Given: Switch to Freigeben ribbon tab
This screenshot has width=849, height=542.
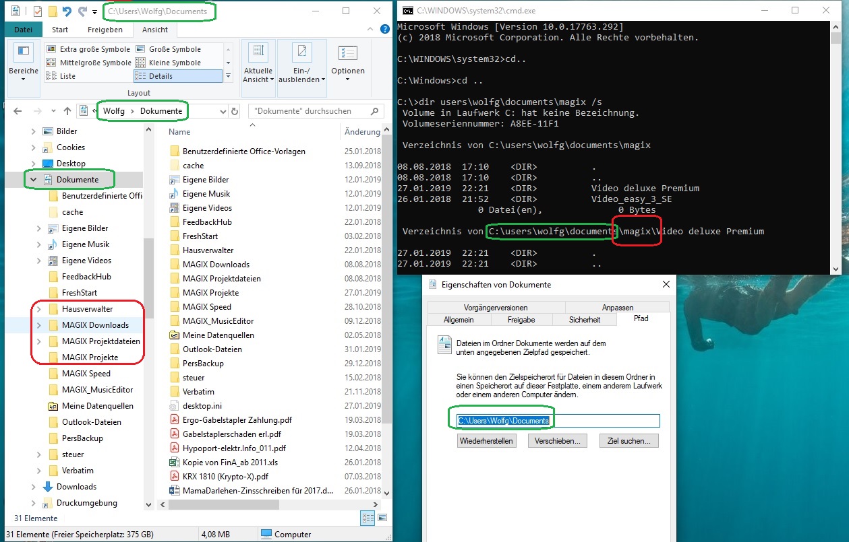Looking at the screenshot, I should click(105, 30).
